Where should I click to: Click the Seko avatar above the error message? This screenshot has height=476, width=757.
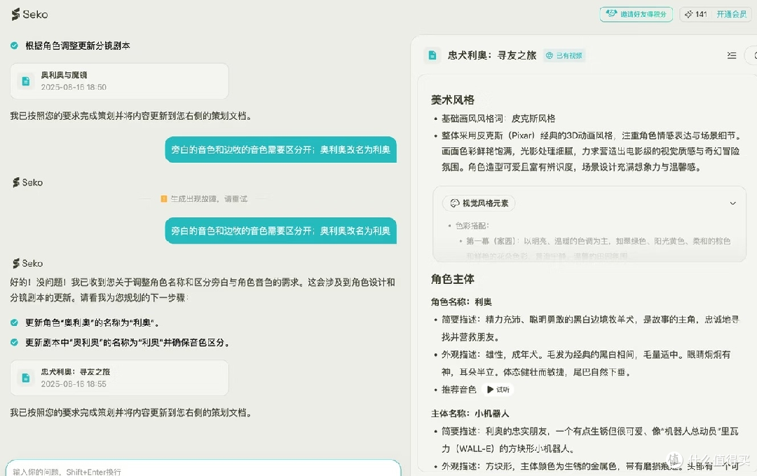pos(27,182)
